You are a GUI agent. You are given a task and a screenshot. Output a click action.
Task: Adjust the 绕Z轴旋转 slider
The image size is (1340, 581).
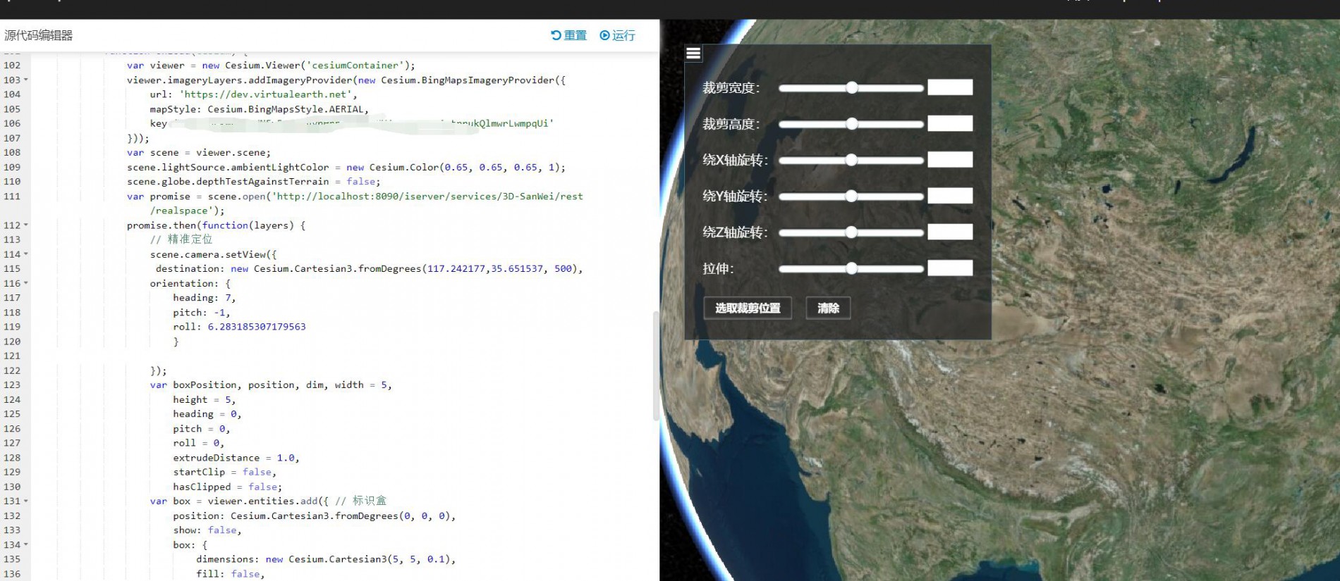(x=851, y=232)
